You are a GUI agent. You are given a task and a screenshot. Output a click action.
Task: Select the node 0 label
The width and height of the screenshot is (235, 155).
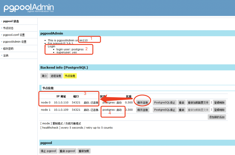click(x=46, y=103)
